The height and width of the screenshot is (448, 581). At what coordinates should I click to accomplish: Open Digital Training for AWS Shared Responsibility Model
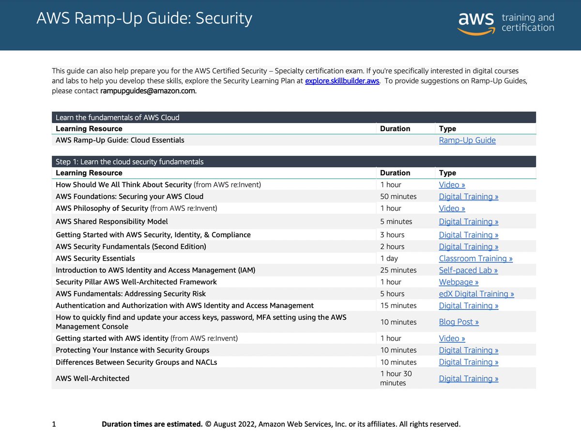coord(468,221)
